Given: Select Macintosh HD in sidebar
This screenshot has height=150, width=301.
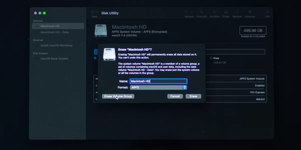Looking at the screenshot, I should point(58,26).
